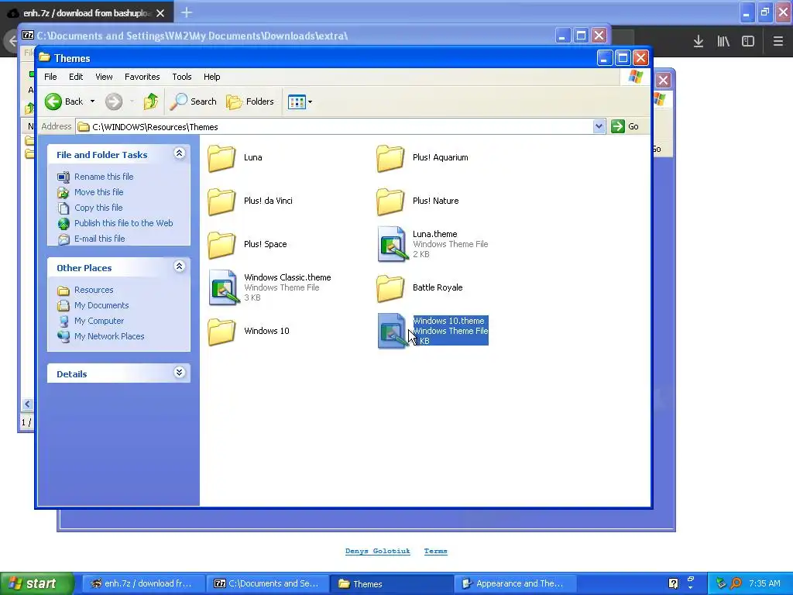Viewport: 793px width, 595px height.
Task: Click the Themes taskbar button
Action: click(391, 583)
